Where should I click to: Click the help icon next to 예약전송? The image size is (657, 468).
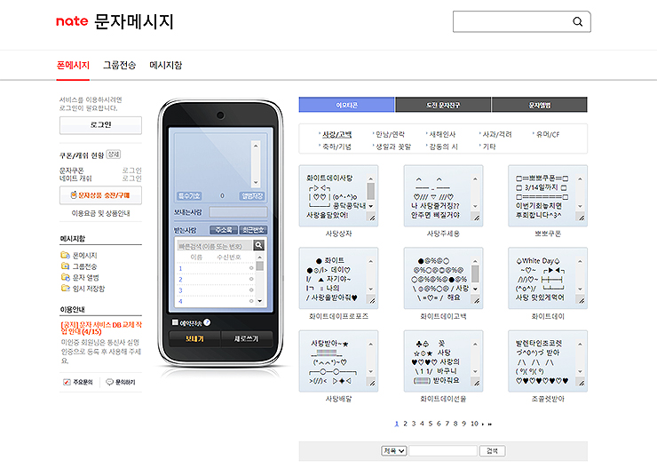(207, 322)
